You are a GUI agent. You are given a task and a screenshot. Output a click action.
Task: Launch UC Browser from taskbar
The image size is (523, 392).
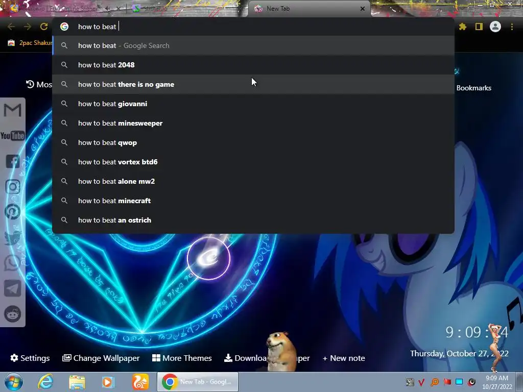pos(140,382)
